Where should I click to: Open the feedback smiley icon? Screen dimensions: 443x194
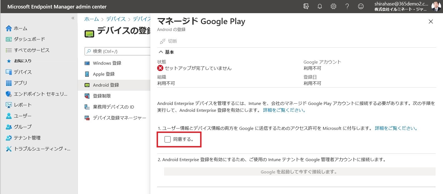[361, 6]
